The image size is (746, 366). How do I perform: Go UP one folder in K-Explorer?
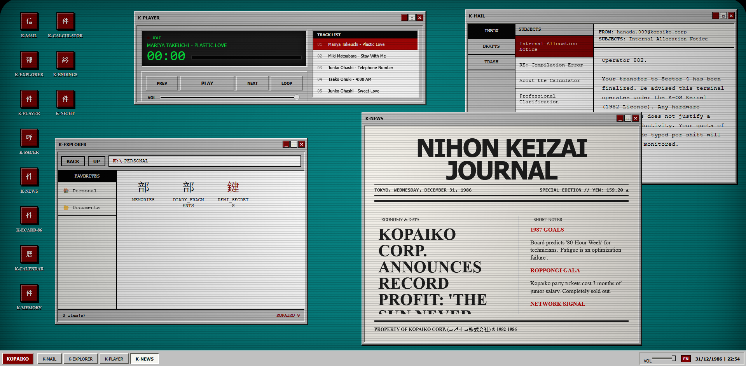coord(96,161)
